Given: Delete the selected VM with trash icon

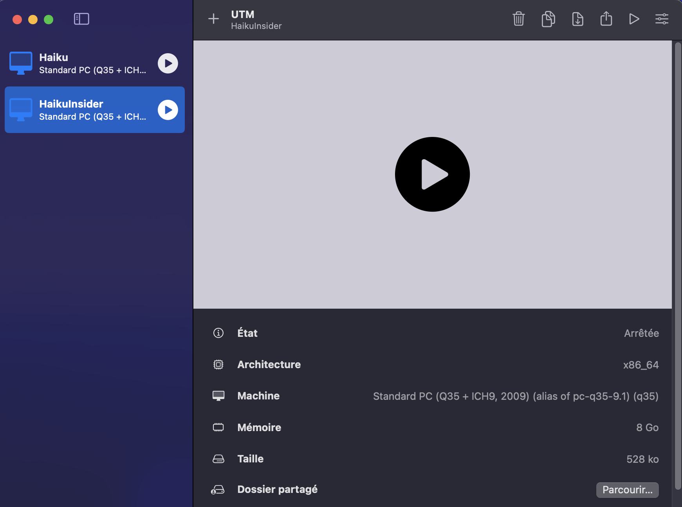Looking at the screenshot, I should [519, 19].
